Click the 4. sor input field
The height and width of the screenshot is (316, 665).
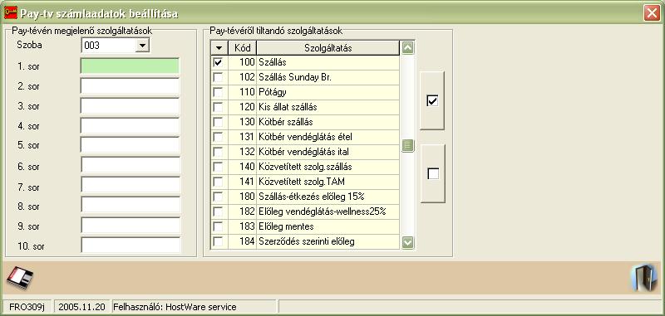130,126
